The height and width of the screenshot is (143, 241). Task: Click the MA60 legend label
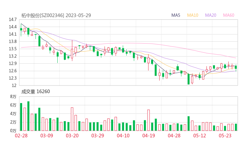(x=229, y=15)
